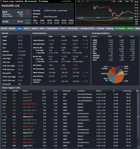Sort trades by Symbol column header

[15, 91]
